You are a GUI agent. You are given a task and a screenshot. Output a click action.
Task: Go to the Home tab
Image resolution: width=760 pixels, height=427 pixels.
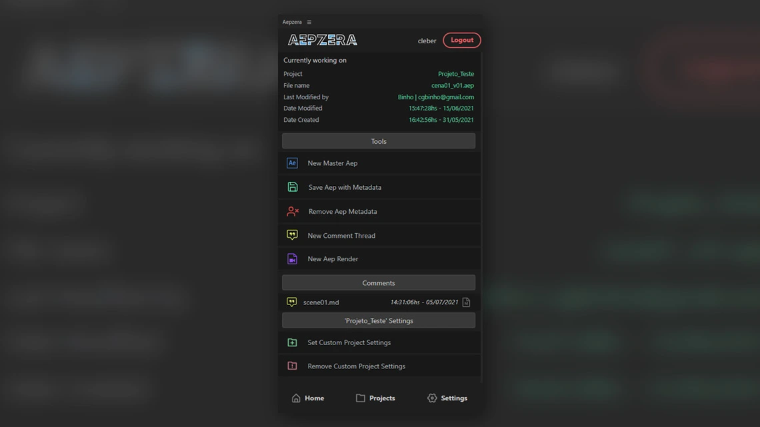pyautogui.click(x=308, y=398)
